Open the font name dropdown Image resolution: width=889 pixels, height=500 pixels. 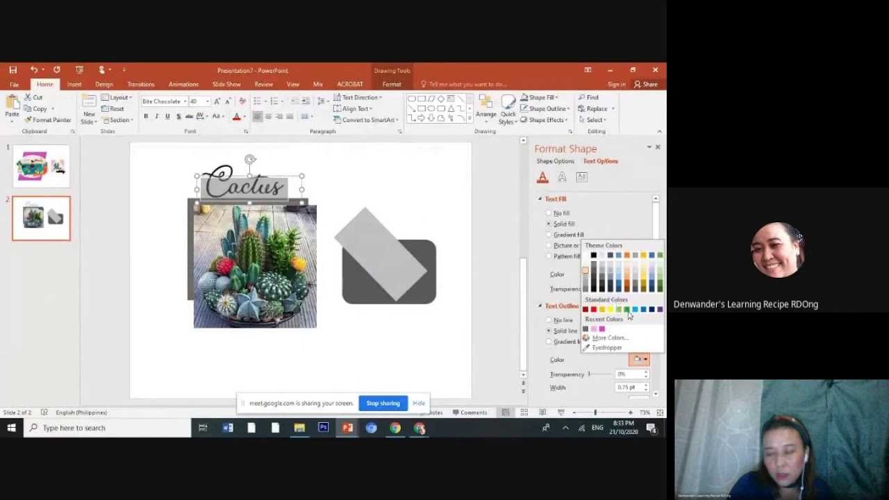tap(185, 101)
